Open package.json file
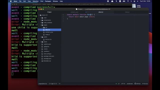160x90 pixels. 47,58
